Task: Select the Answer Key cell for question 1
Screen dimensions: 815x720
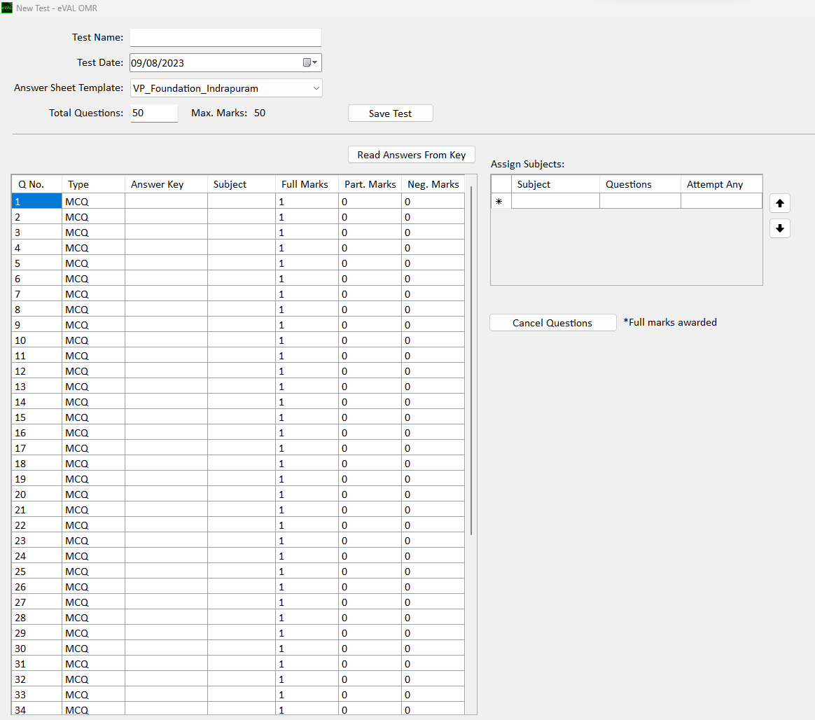Action: 165,202
